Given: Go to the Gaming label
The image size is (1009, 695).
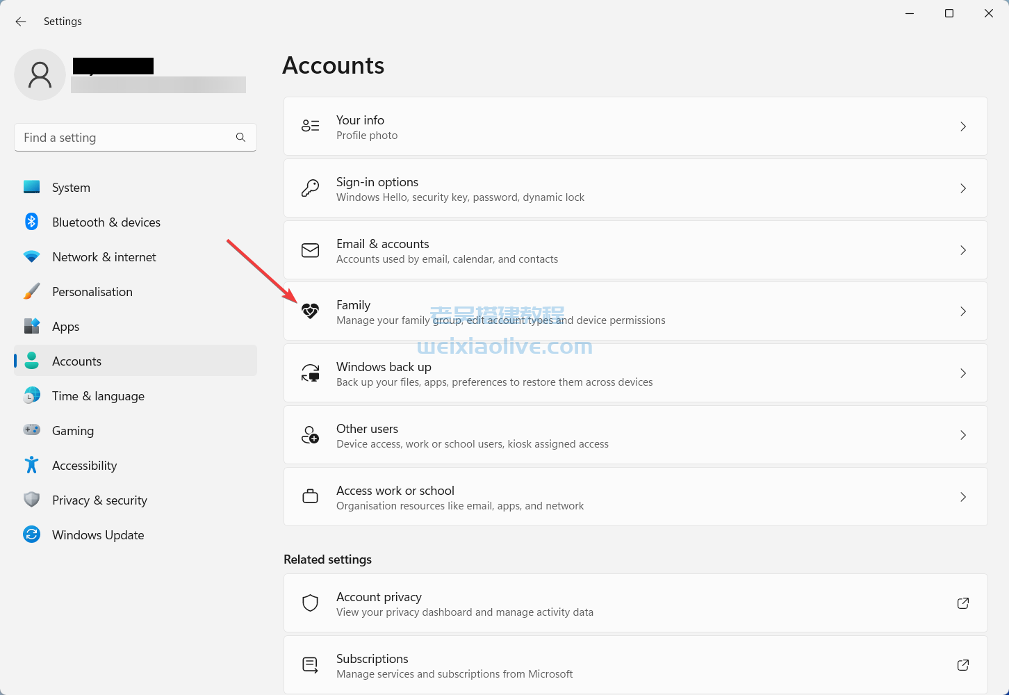Looking at the screenshot, I should click(73, 431).
